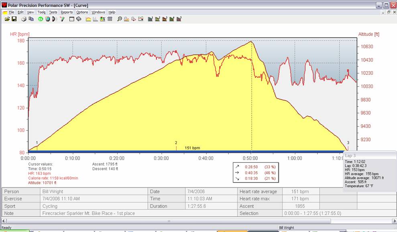Click the Open folder toolbar icon
The height and width of the screenshot is (232, 397).
point(7,19)
